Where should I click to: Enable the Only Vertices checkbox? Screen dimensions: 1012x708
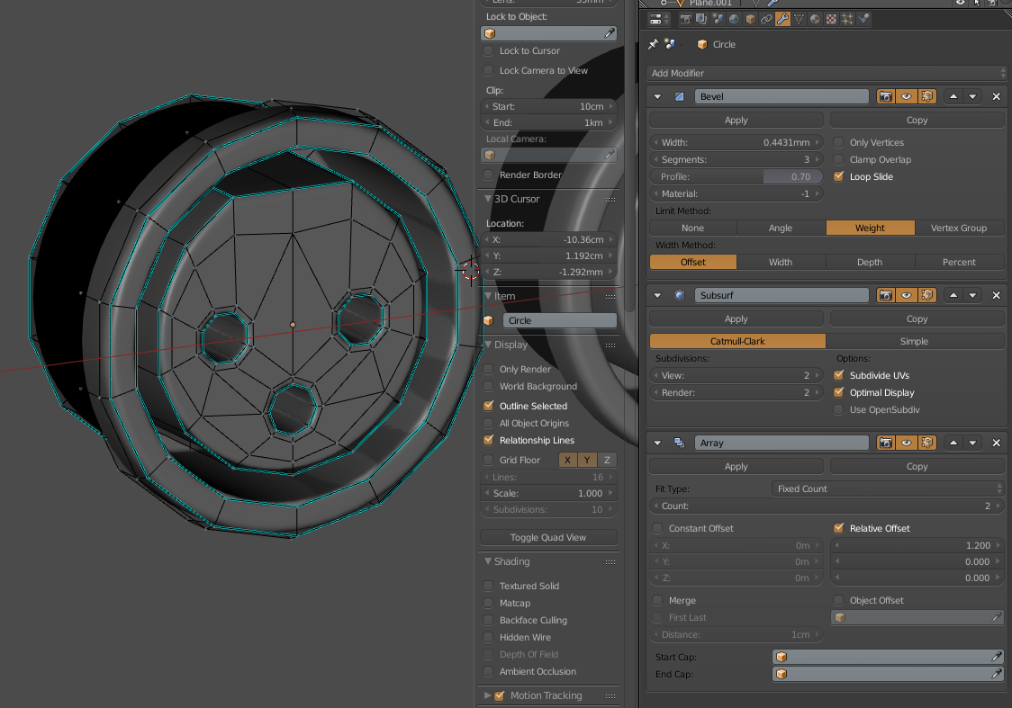[838, 142]
